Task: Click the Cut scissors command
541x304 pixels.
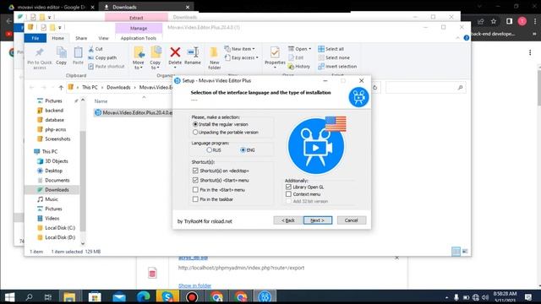Action: click(x=96, y=49)
